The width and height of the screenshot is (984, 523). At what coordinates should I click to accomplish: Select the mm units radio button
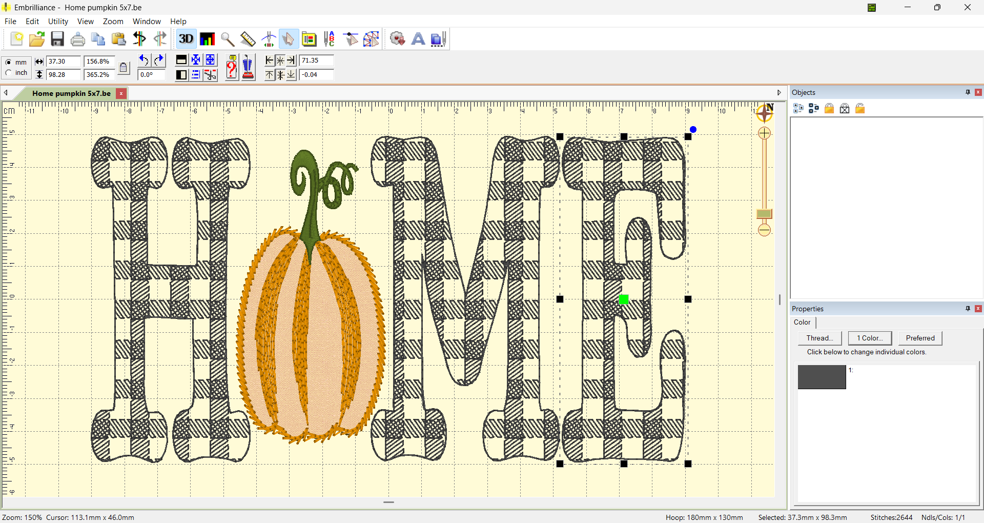(9, 62)
